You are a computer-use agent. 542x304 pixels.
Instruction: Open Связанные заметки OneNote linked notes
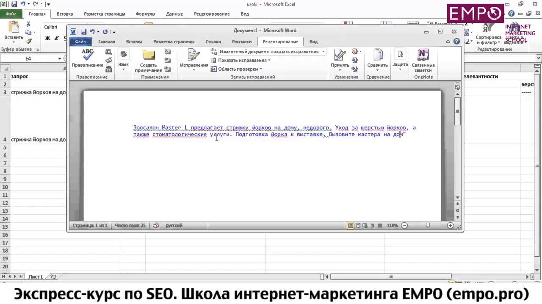[x=423, y=61]
